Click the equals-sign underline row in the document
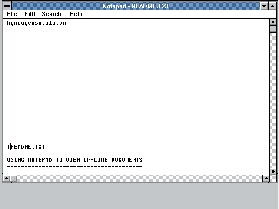The image size is (279, 209). [x=75, y=166]
